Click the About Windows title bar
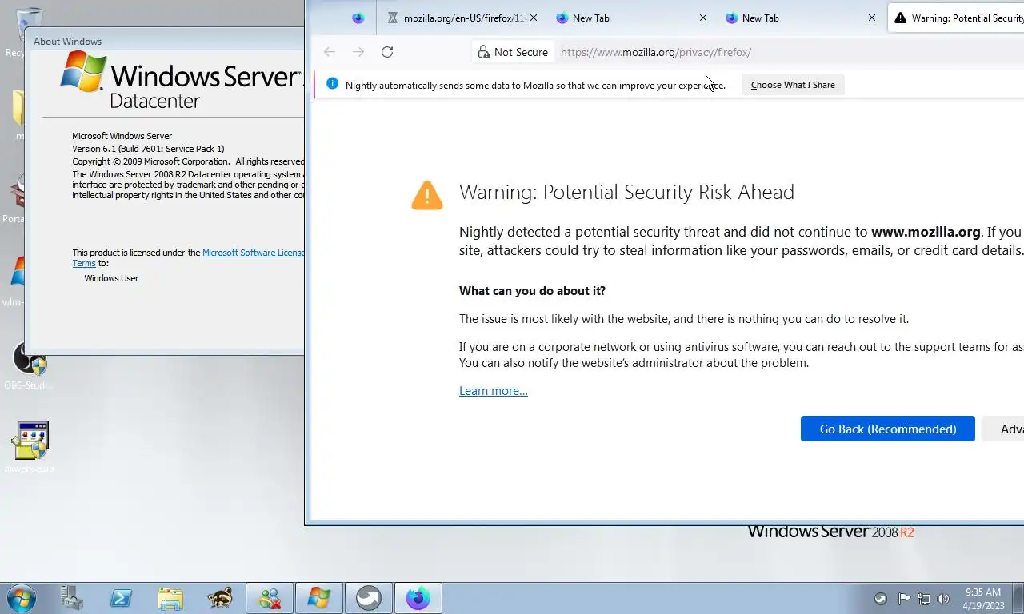The height and width of the screenshot is (614, 1024). [x=165, y=41]
